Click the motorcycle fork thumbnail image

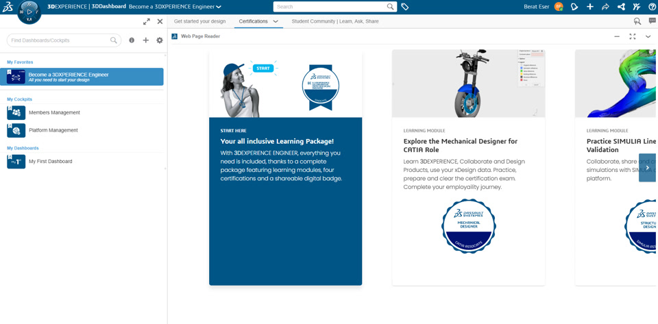pyautogui.click(x=468, y=84)
